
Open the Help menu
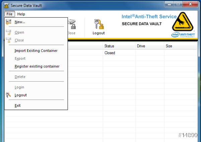coord(21,14)
